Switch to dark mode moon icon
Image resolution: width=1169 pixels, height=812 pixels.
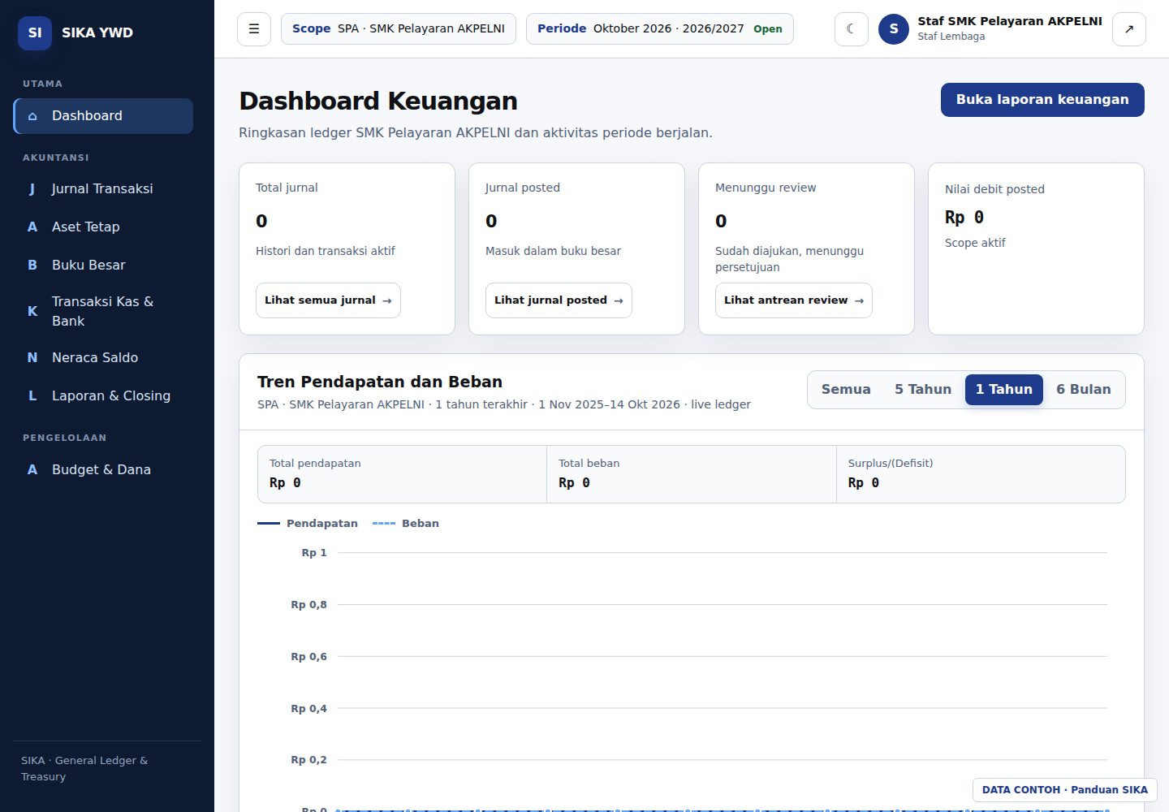852,29
